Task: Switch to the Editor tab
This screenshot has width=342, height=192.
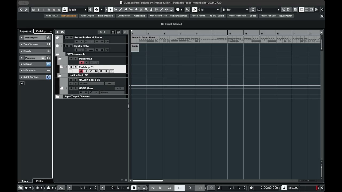Action: coord(40,181)
